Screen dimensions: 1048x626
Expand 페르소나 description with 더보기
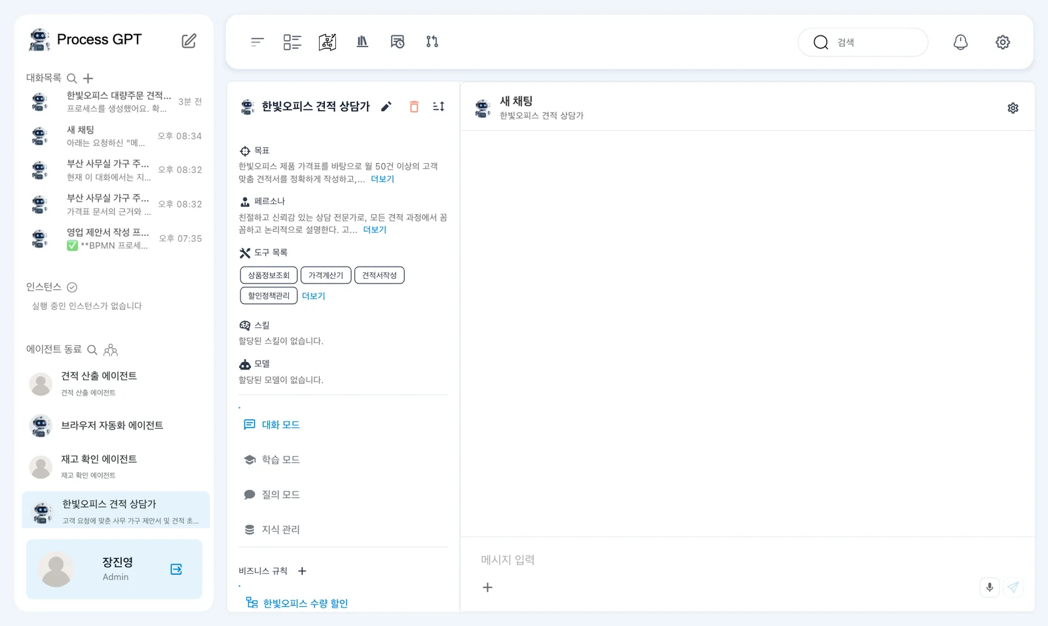point(375,230)
